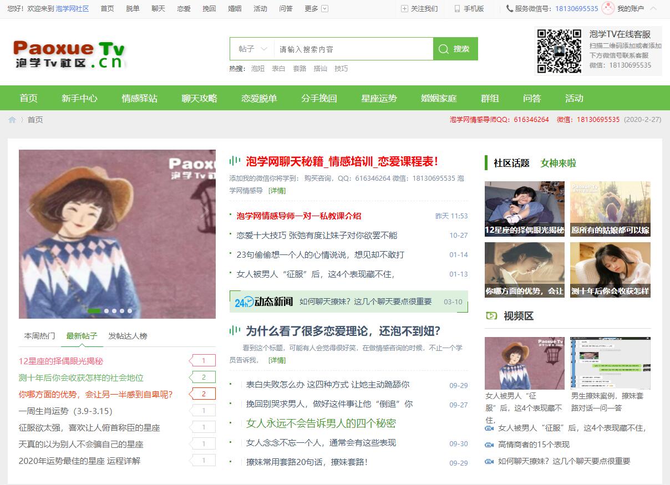Open the 男生撩妹案例 video thumbnail
Image resolution: width=670 pixels, height=485 pixels.
click(x=610, y=363)
